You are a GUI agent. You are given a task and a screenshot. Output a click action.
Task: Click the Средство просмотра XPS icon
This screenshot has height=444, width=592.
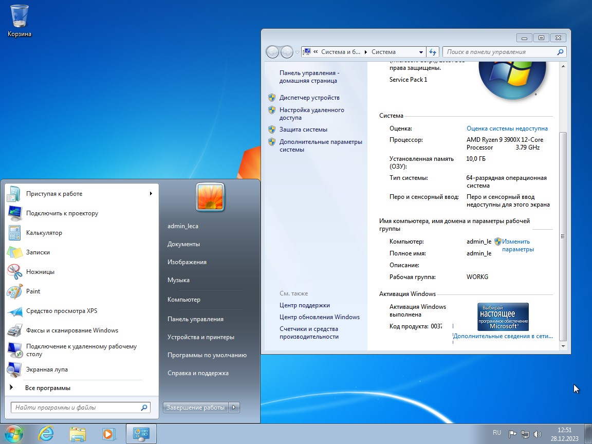[14, 311]
